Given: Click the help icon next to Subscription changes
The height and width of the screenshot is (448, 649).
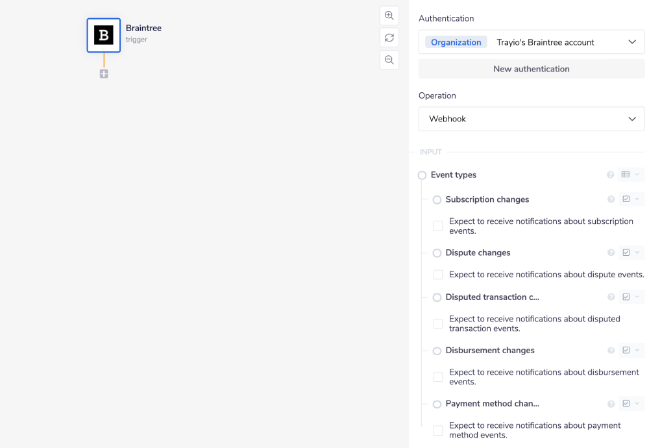Looking at the screenshot, I should pos(611,199).
